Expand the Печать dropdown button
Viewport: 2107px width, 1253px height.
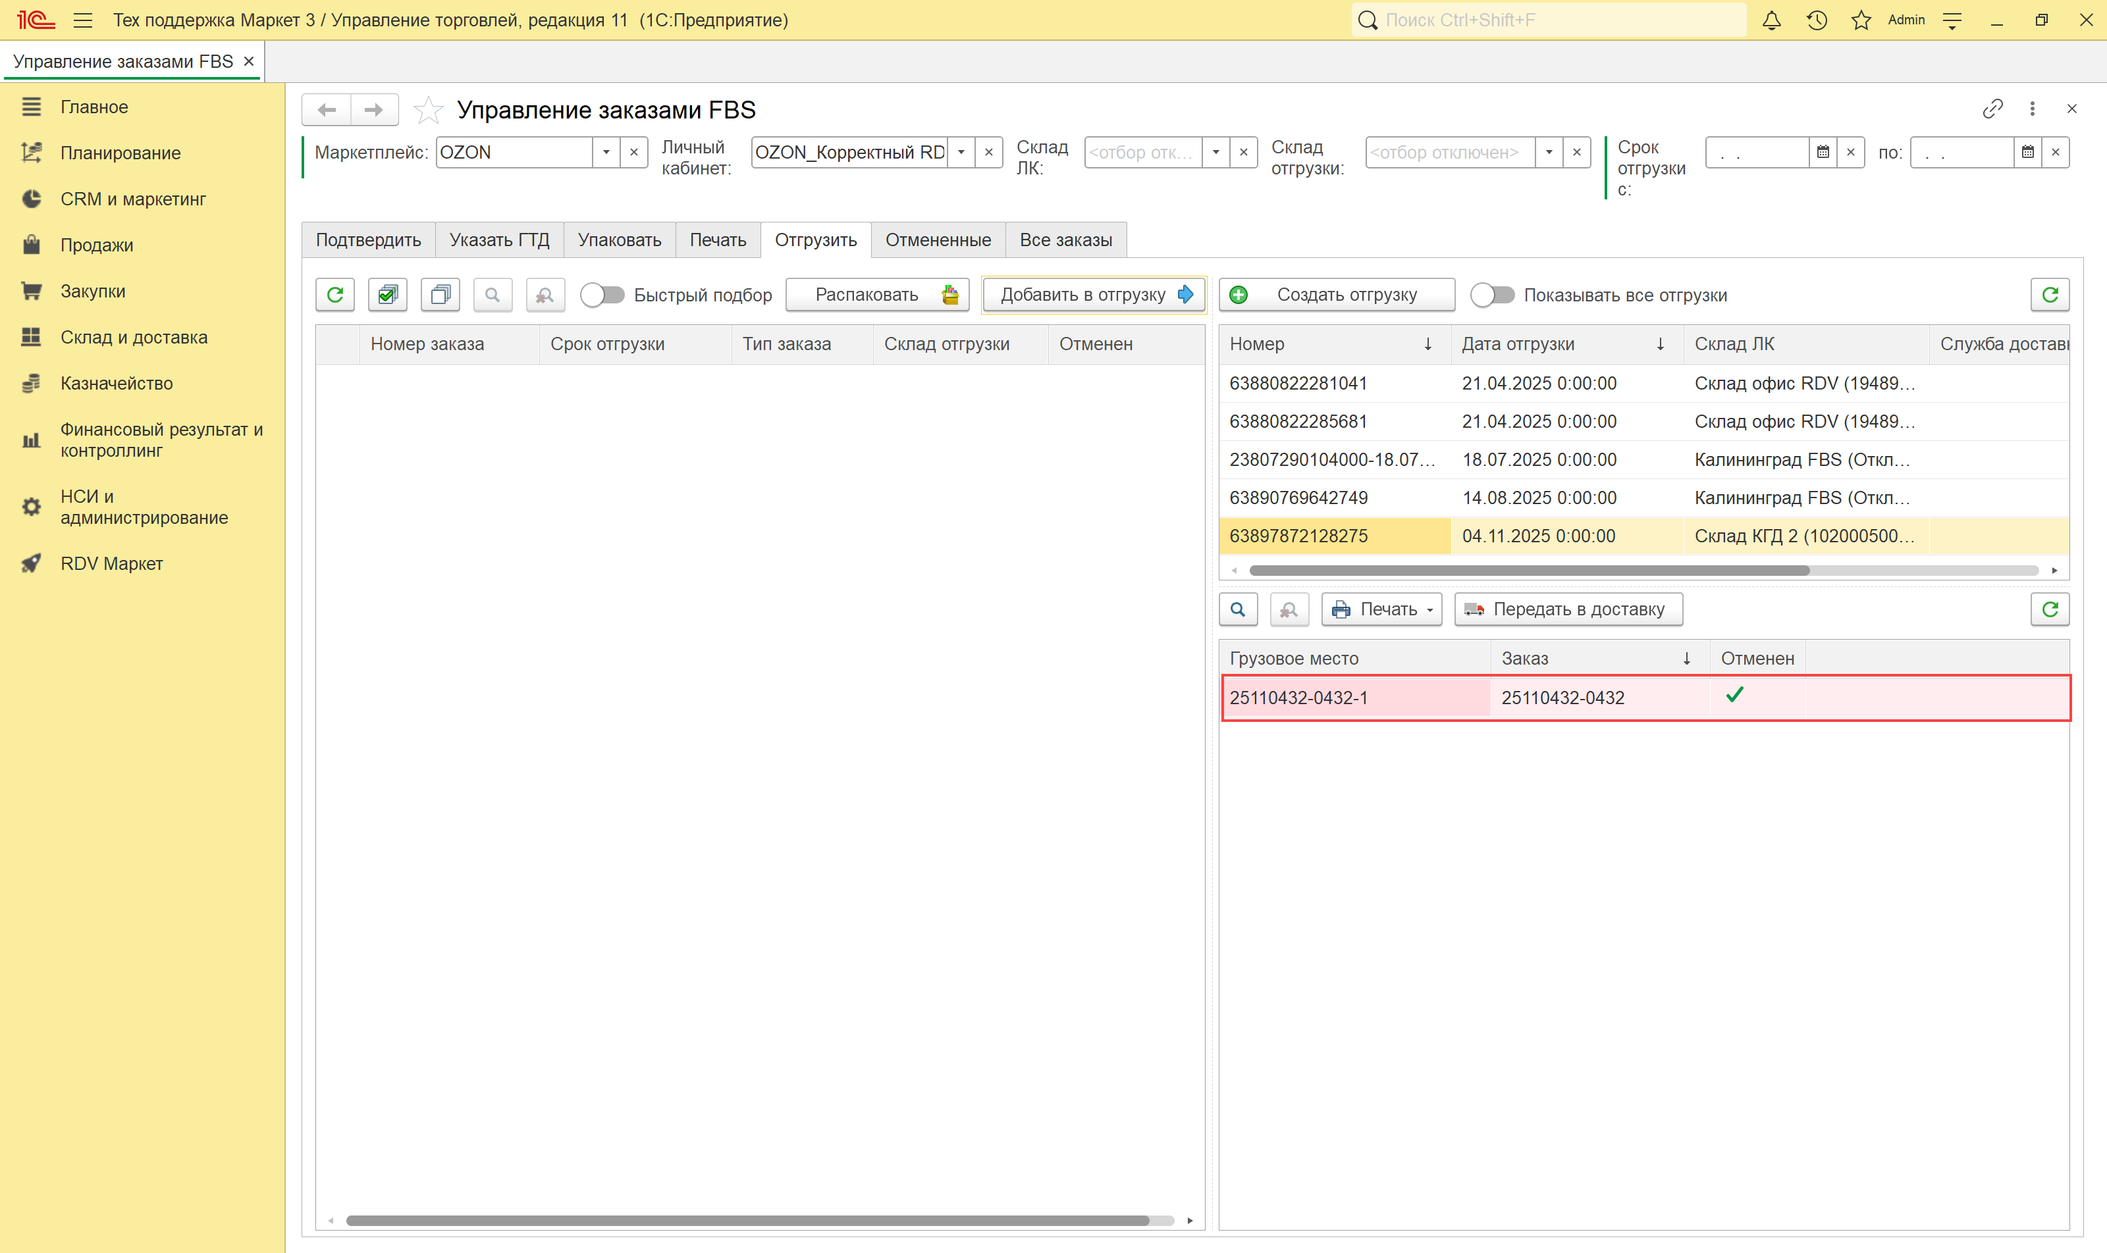tap(1381, 609)
